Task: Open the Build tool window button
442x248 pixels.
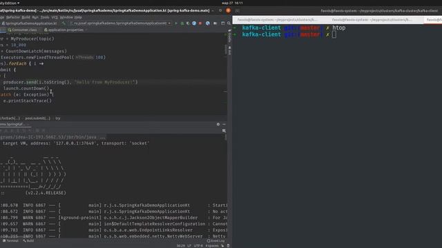Action: coord(28,241)
